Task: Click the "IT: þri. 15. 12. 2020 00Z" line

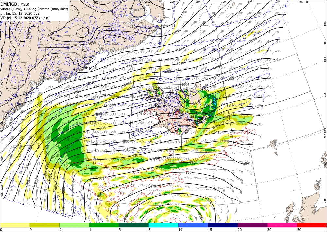Action: point(20,13)
